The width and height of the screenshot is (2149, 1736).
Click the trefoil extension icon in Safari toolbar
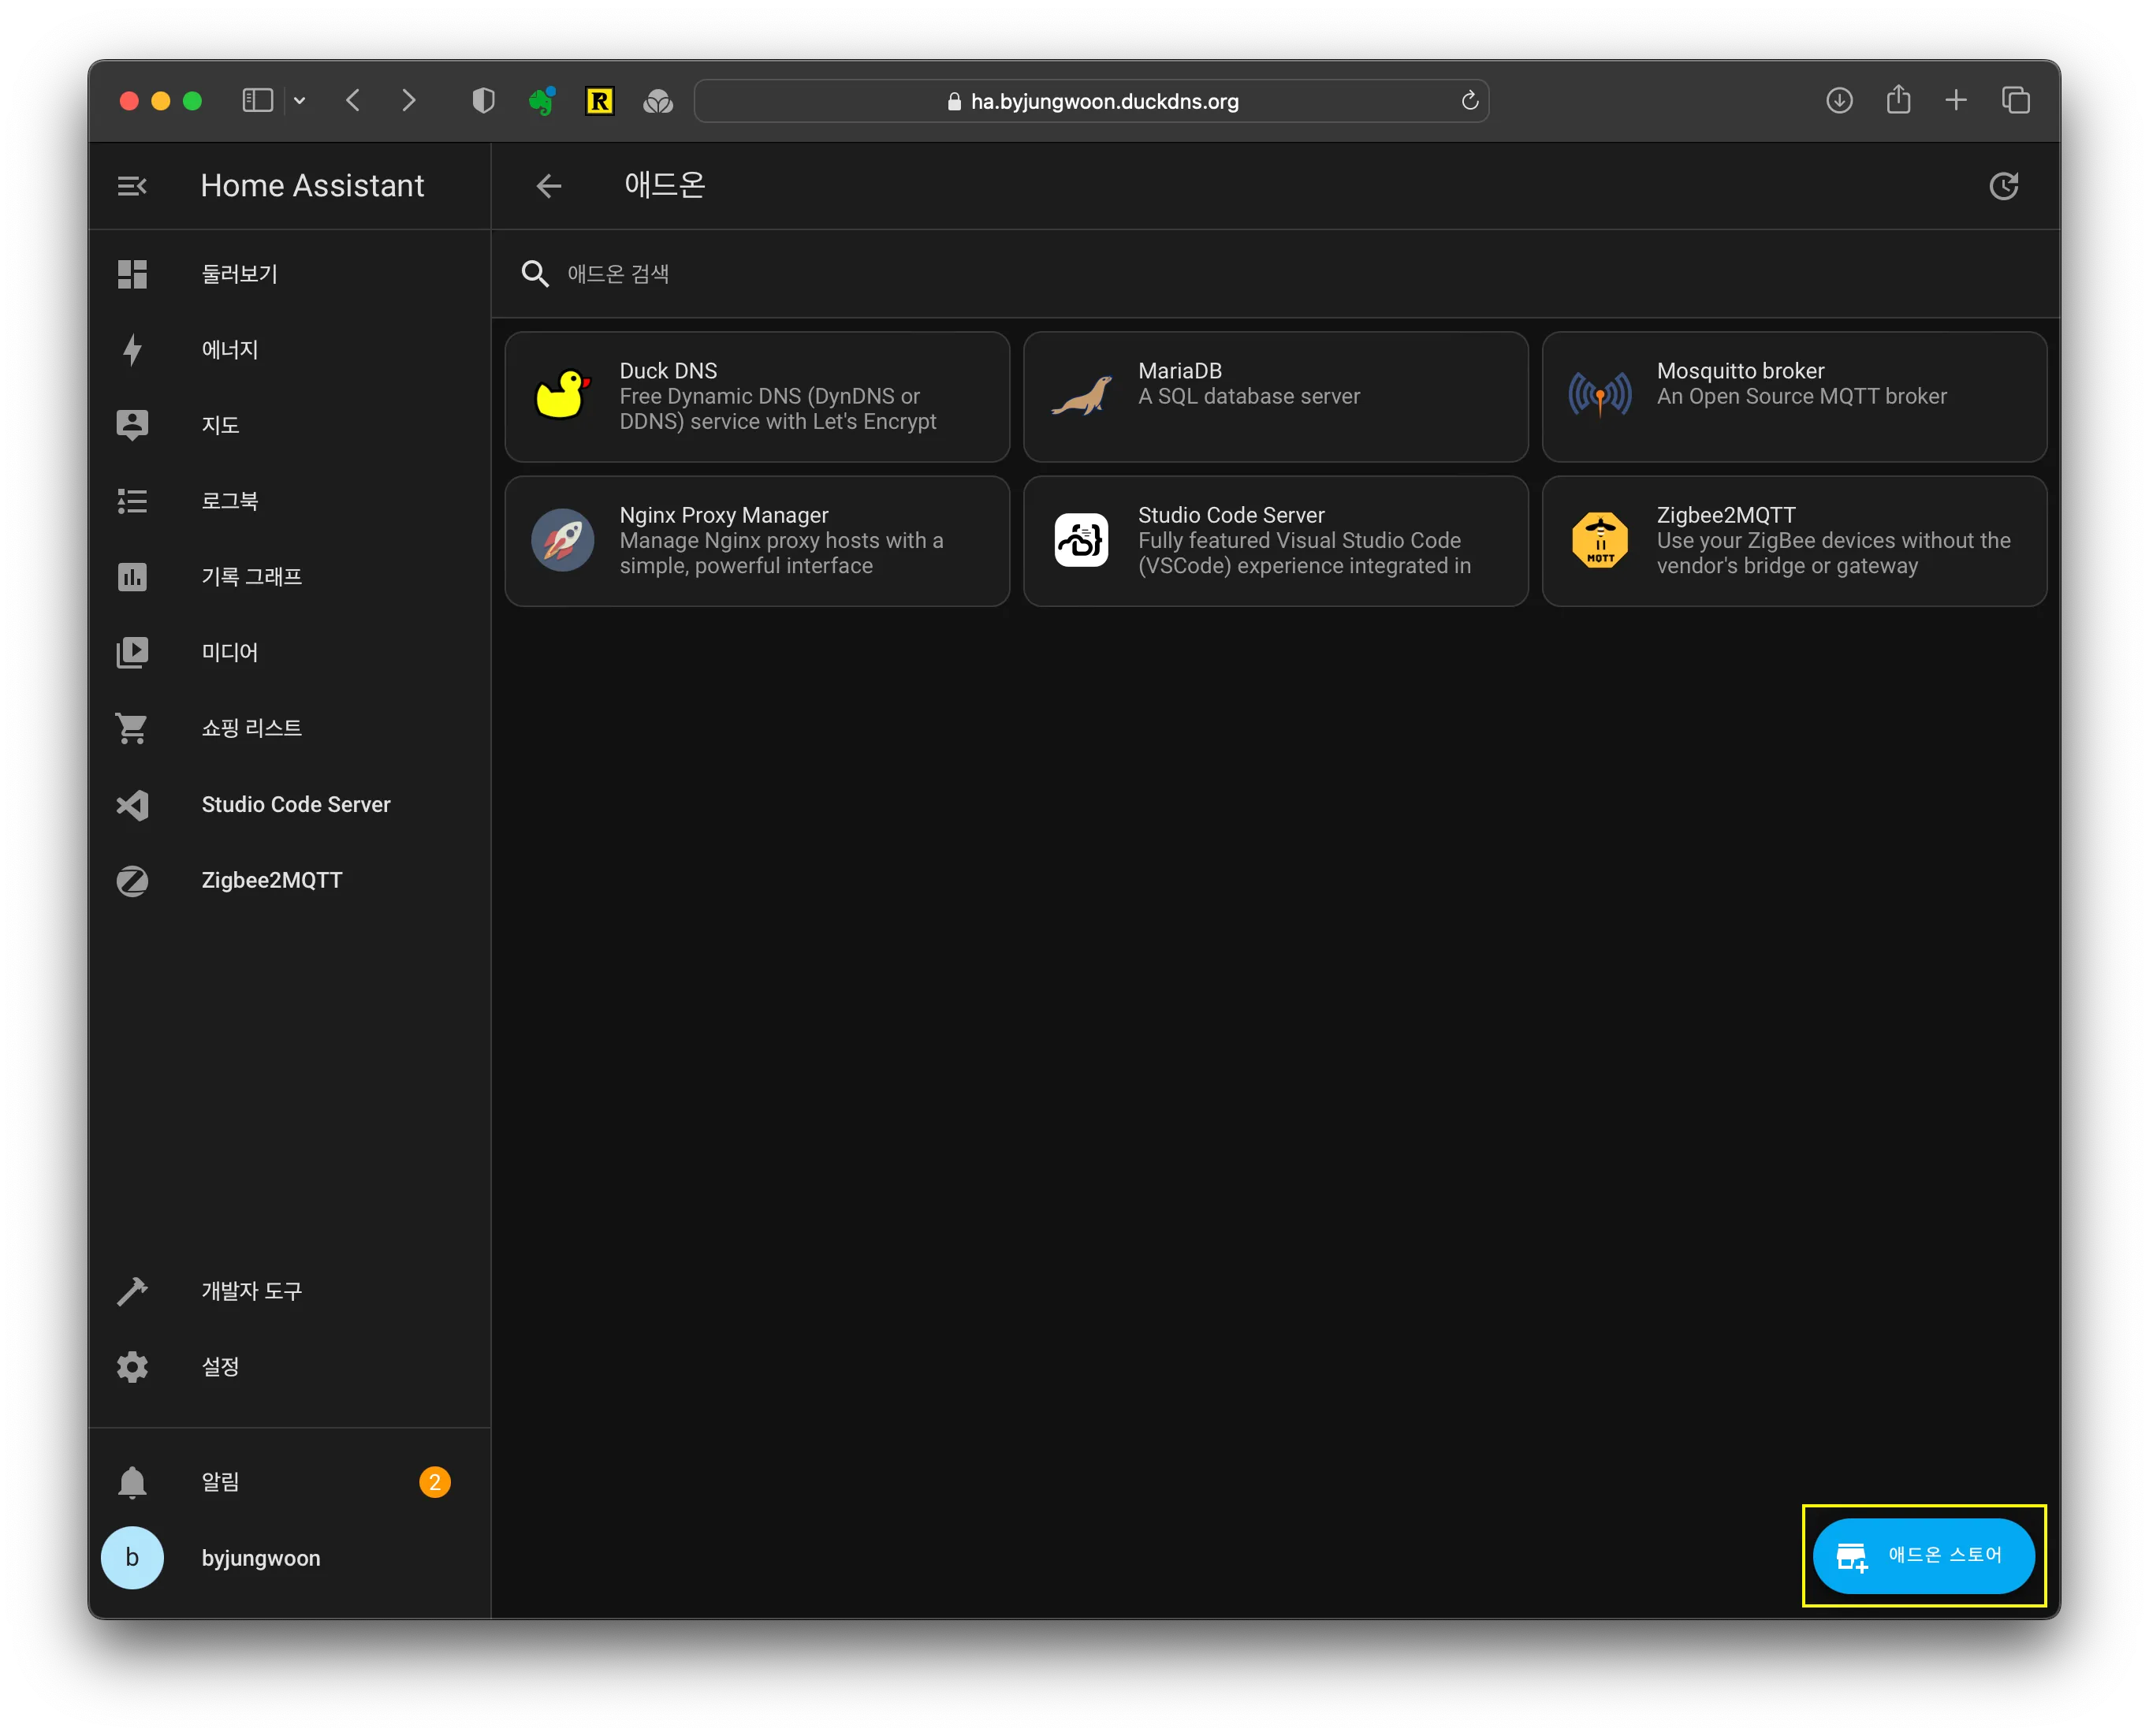click(x=658, y=101)
